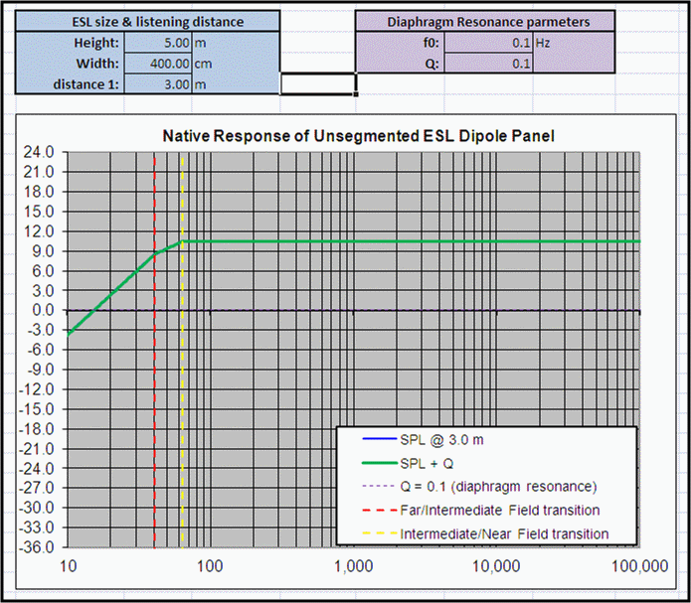The image size is (691, 603).
Task: Click the 12.0 y-axis label
Action: pos(40,231)
